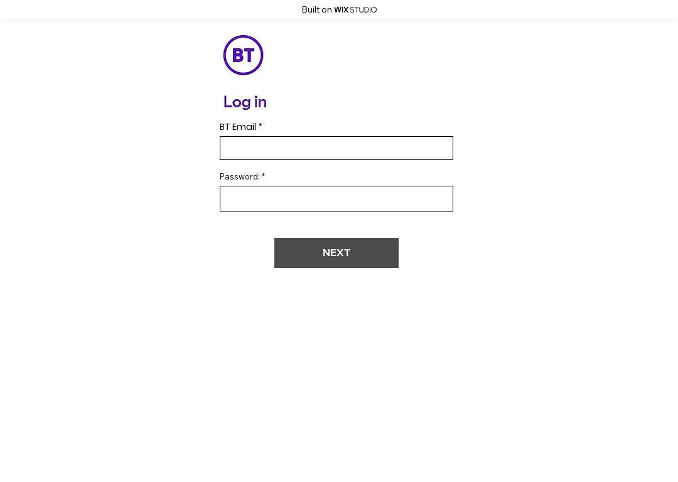678x482 pixels.
Task: Select the 'Built on' banner text
Action: point(316,10)
